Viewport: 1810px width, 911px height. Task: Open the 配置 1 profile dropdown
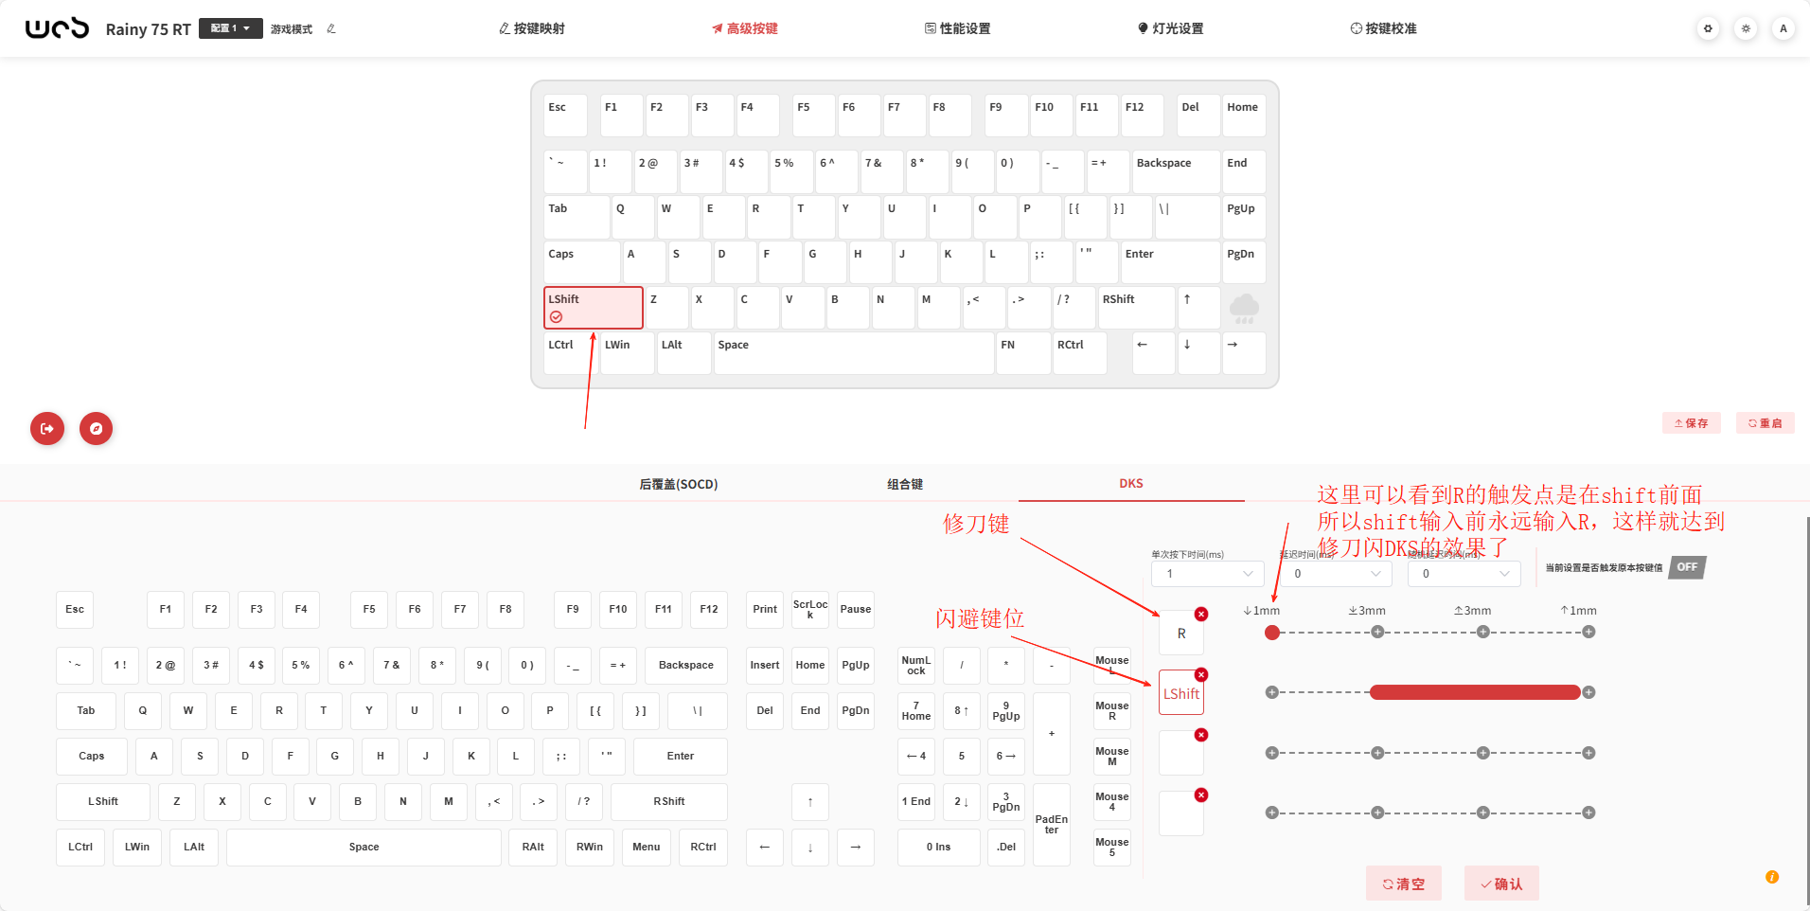point(231,28)
